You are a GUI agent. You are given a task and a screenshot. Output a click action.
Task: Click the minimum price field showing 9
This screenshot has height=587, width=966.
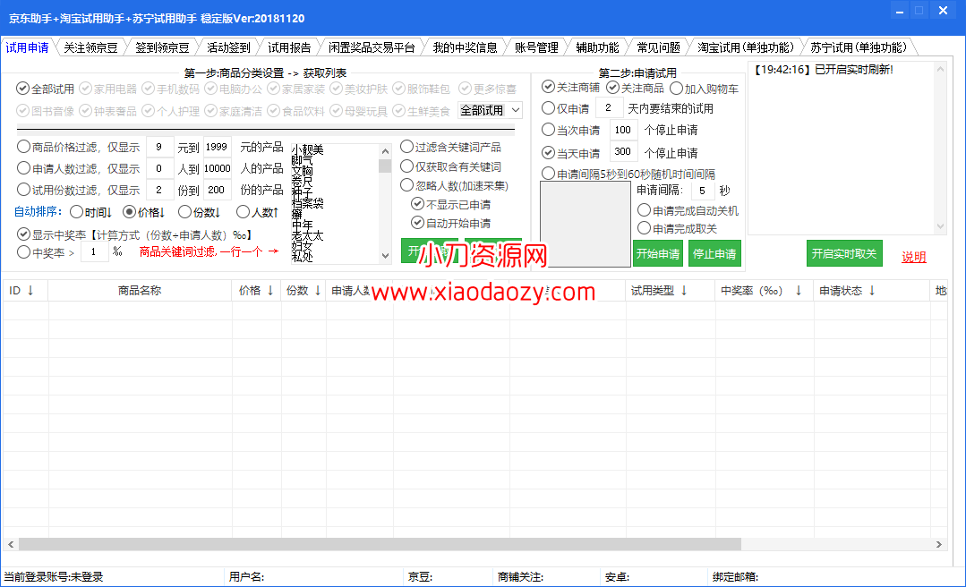click(x=159, y=148)
